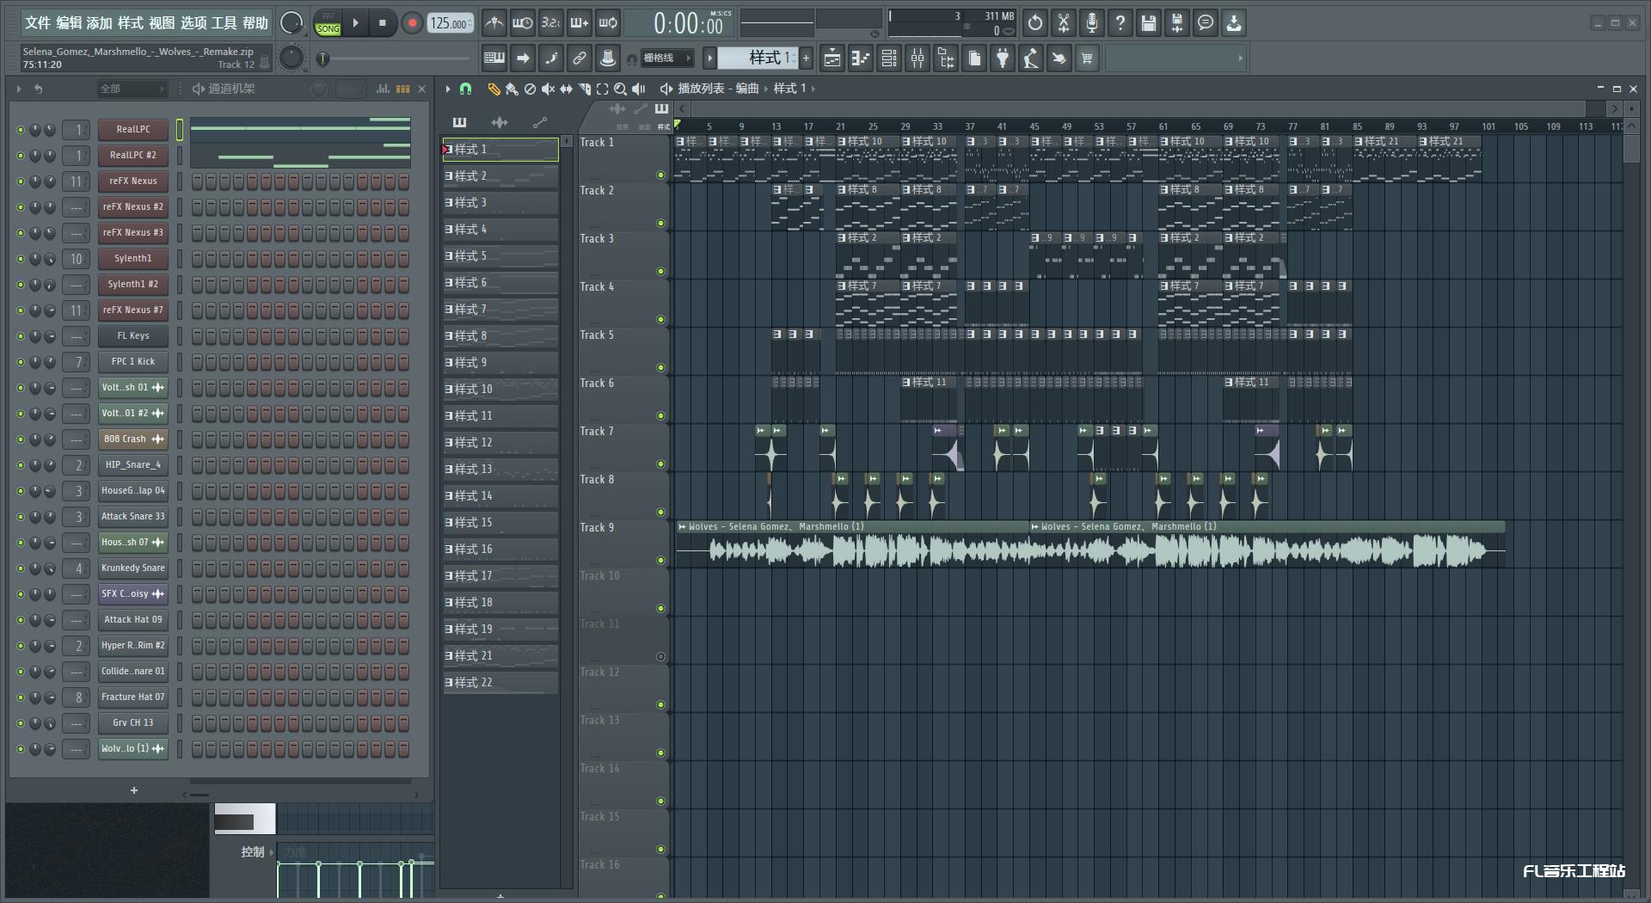Open the plugin picker plug icon
The height and width of the screenshot is (903, 1651).
(x=1003, y=58)
